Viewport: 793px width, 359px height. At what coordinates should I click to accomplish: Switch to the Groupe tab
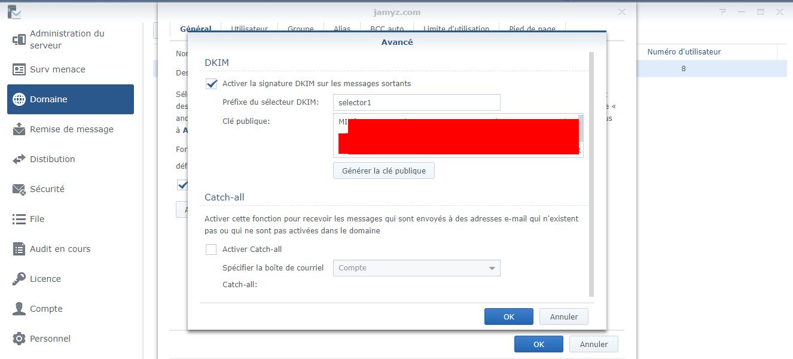click(x=301, y=28)
